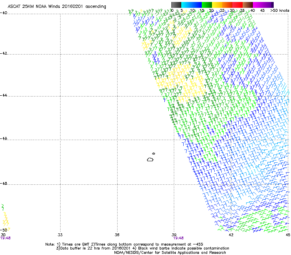Click the '36' longitude axis label

117,235
